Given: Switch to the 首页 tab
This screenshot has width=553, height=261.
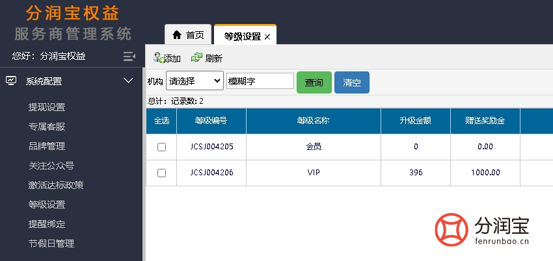Looking at the screenshot, I should pos(188,34).
